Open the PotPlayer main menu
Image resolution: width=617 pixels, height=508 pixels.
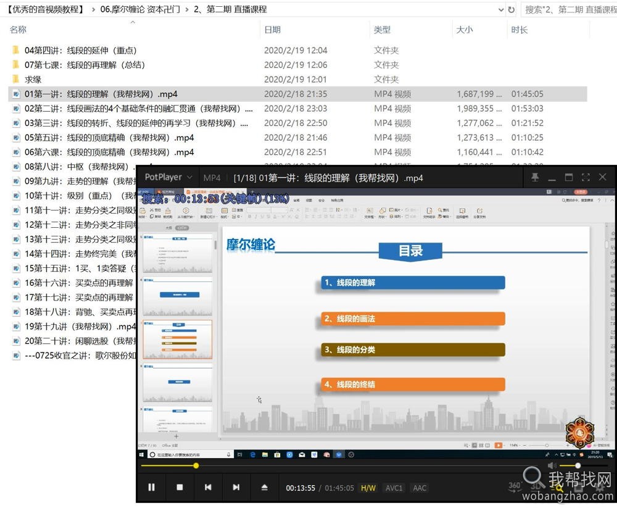pos(167,177)
